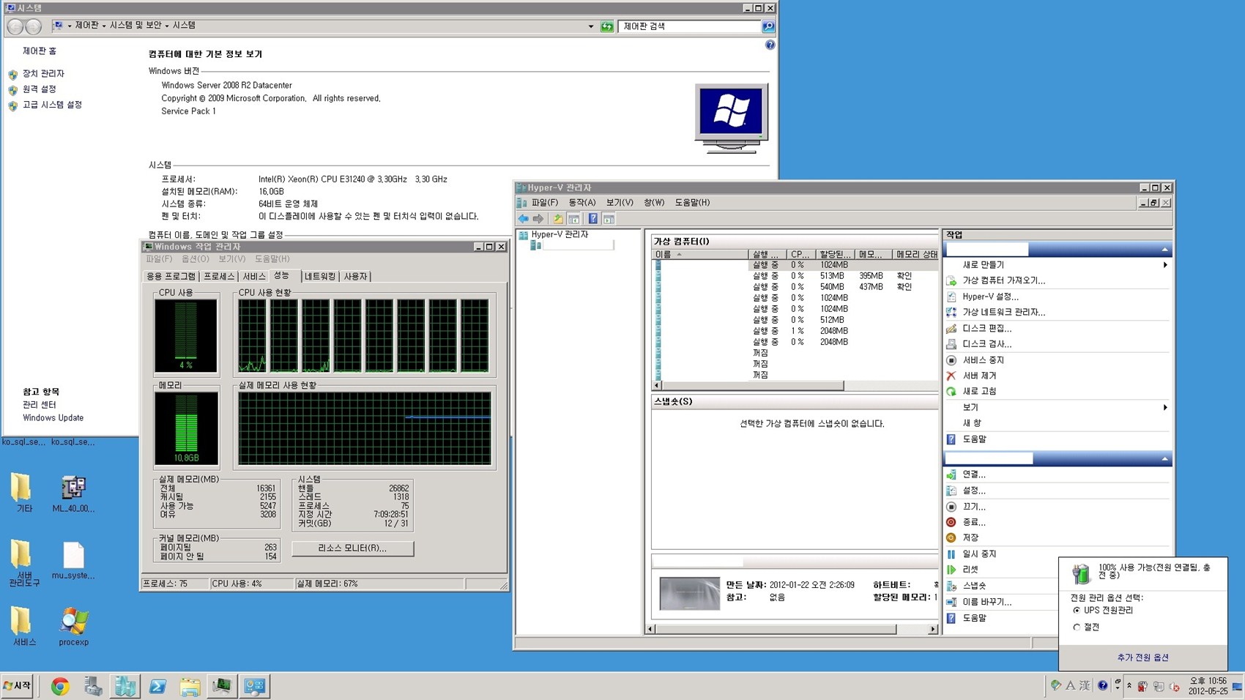Click the blue help question icon in Hyper-V toolbar
This screenshot has width=1245, height=700.
(592, 219)
